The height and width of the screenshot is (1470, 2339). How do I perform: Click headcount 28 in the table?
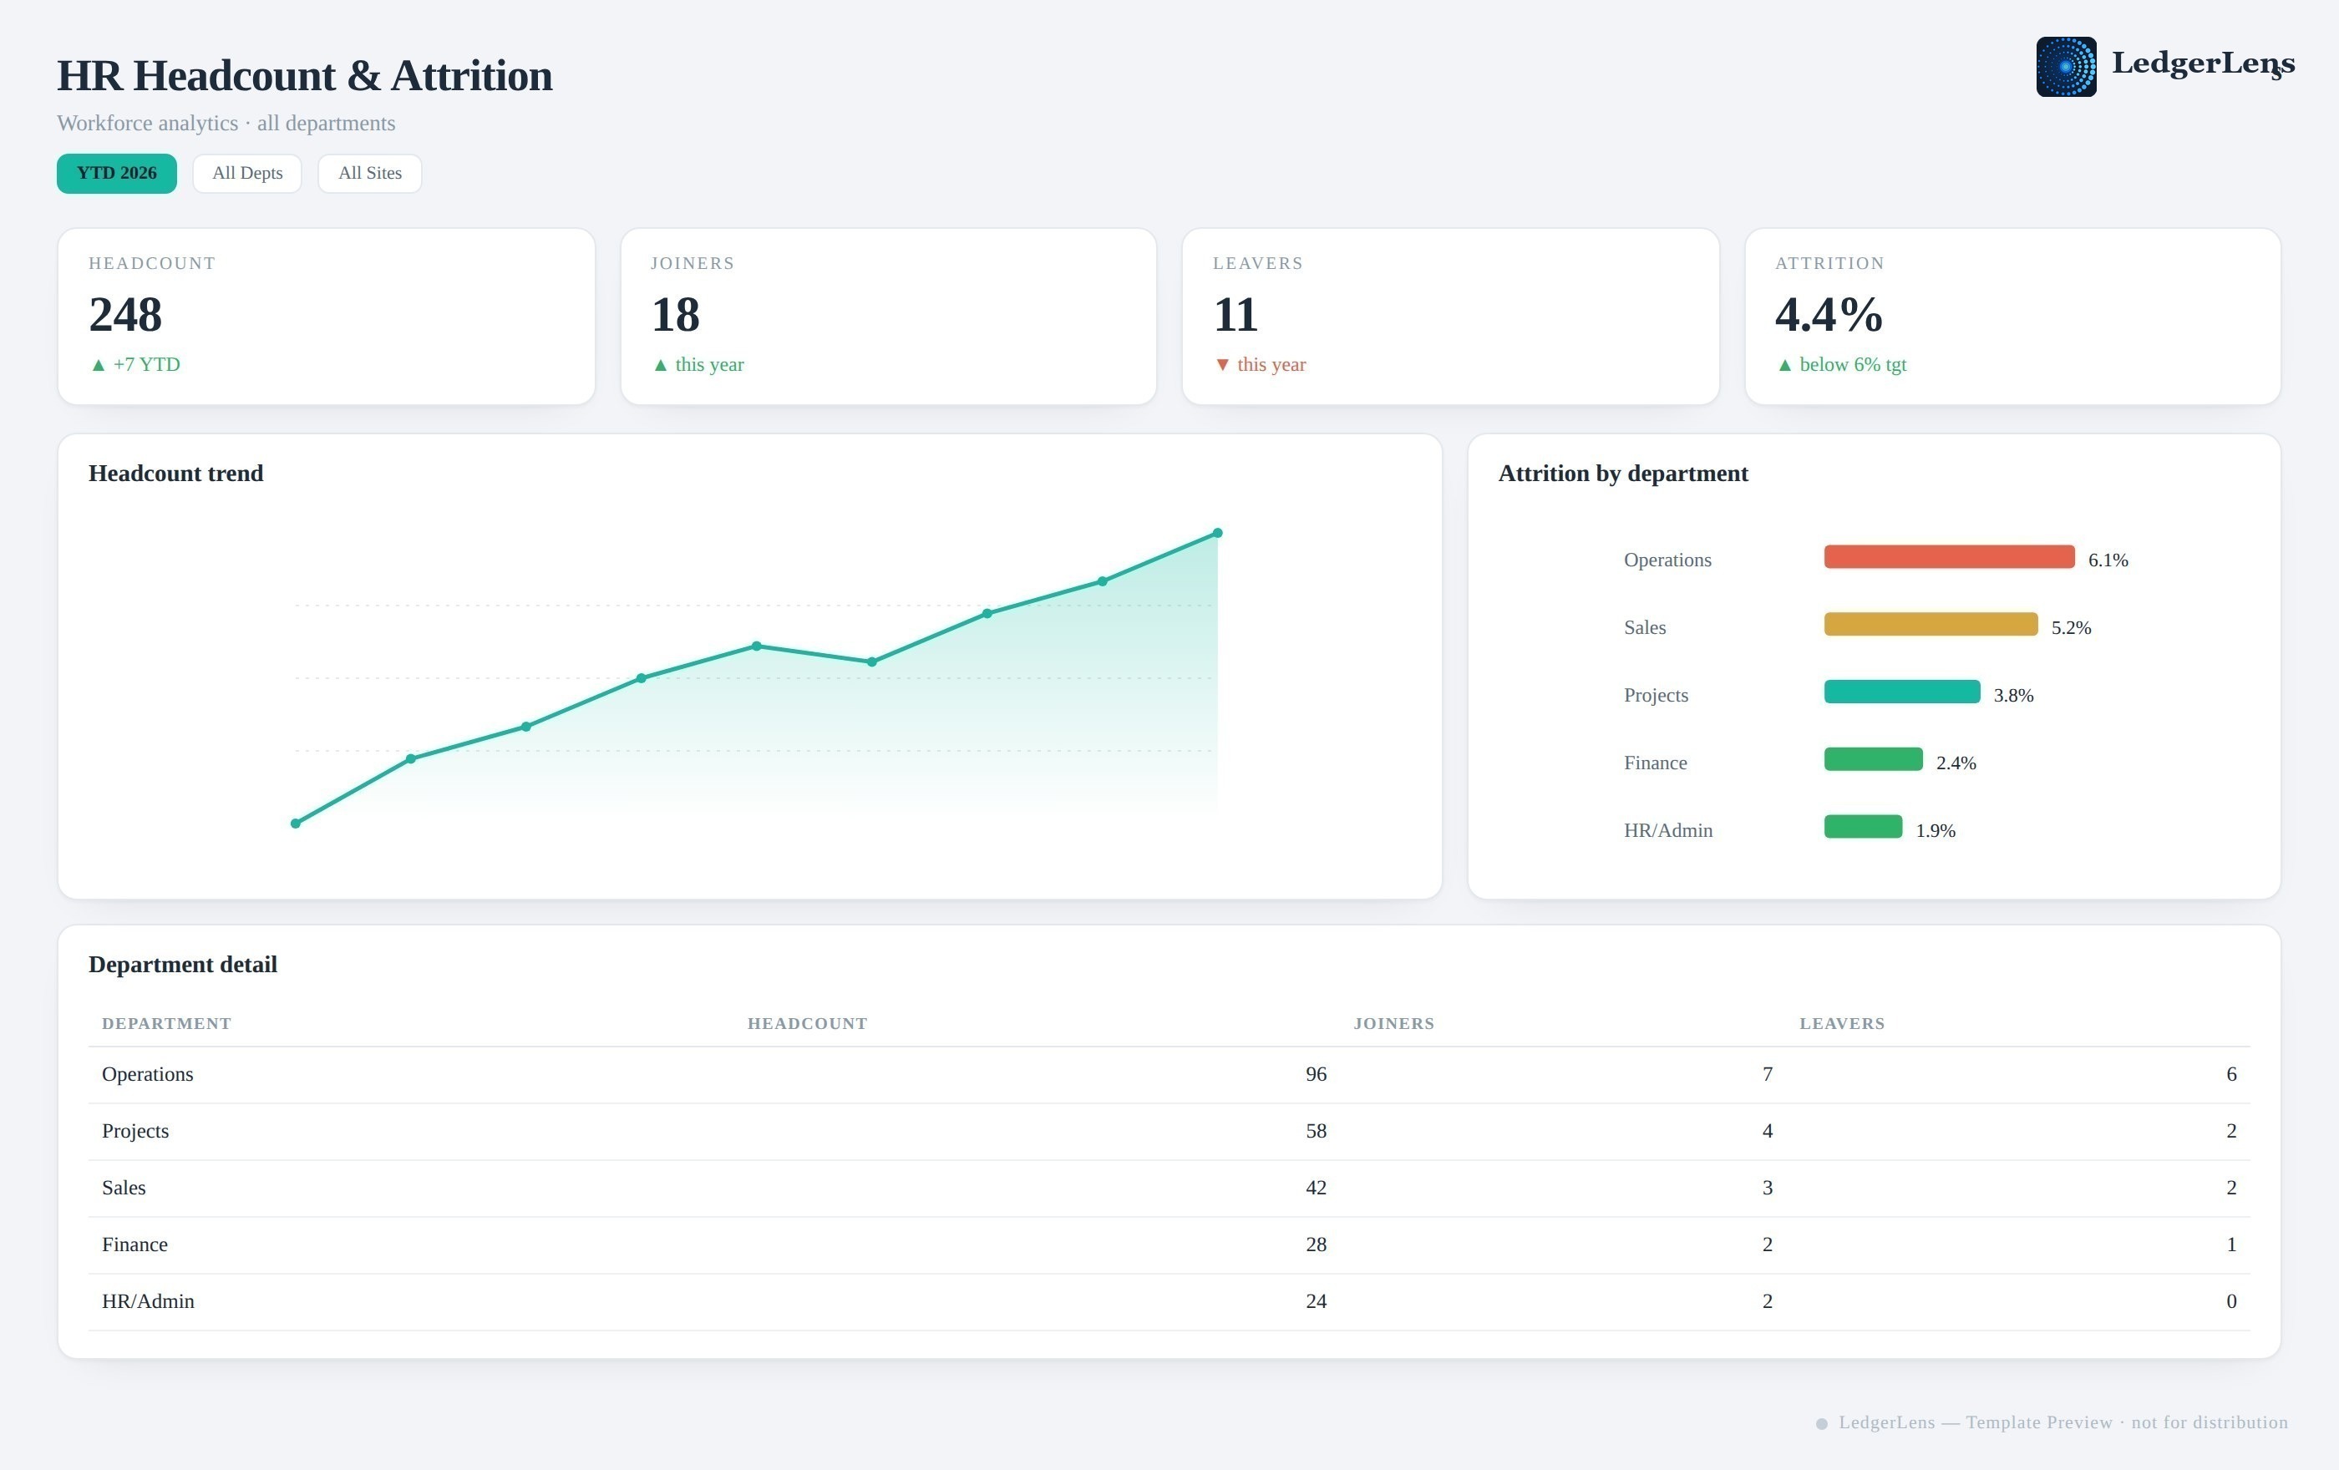(x=1317, y=1244)
